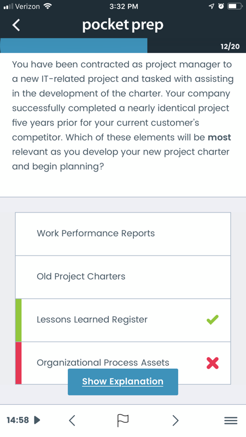Click Show Explanation button
This screenshot has width=246, height=437.
pyautogui.click(x=122, y=382)
